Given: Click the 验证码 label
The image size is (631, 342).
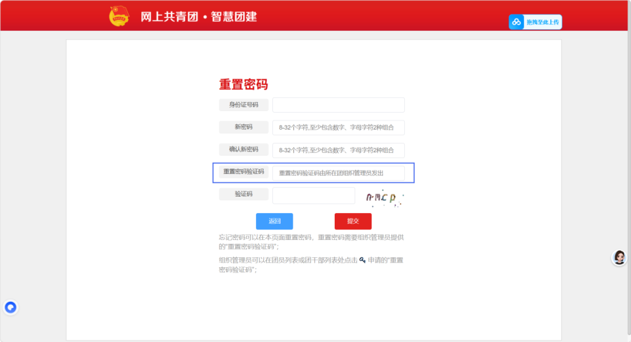Looking at the screenshot, I should coord(244,194).
